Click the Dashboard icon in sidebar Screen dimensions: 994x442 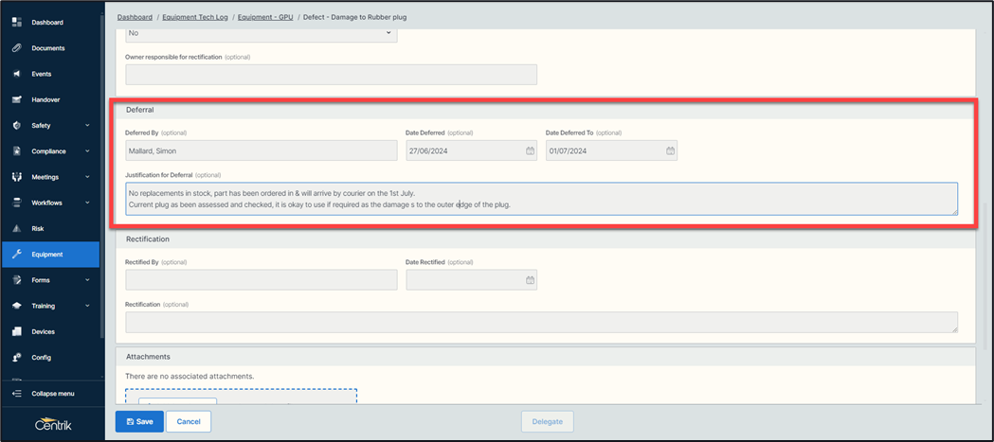[x=16, y=22]
